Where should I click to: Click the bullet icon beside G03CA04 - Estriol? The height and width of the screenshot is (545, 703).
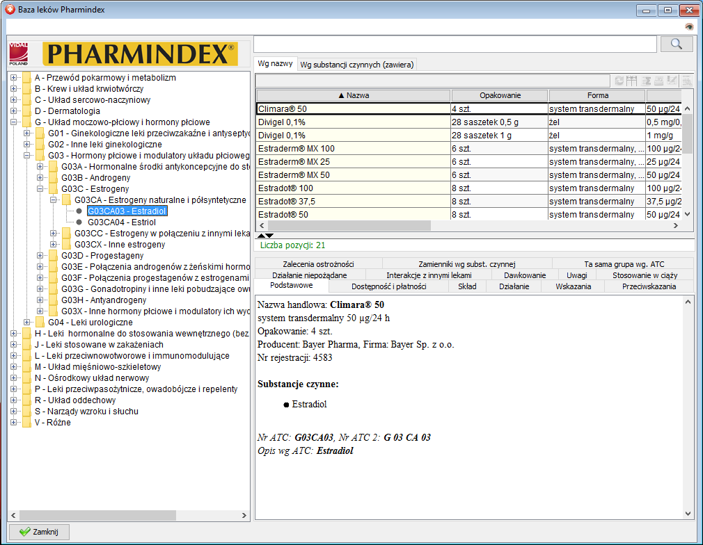[x=79, y=222]
